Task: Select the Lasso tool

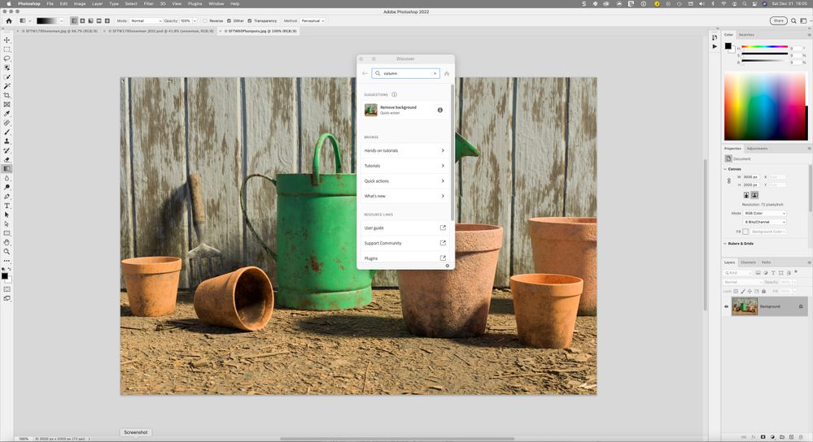Action: tap(7, 58)
